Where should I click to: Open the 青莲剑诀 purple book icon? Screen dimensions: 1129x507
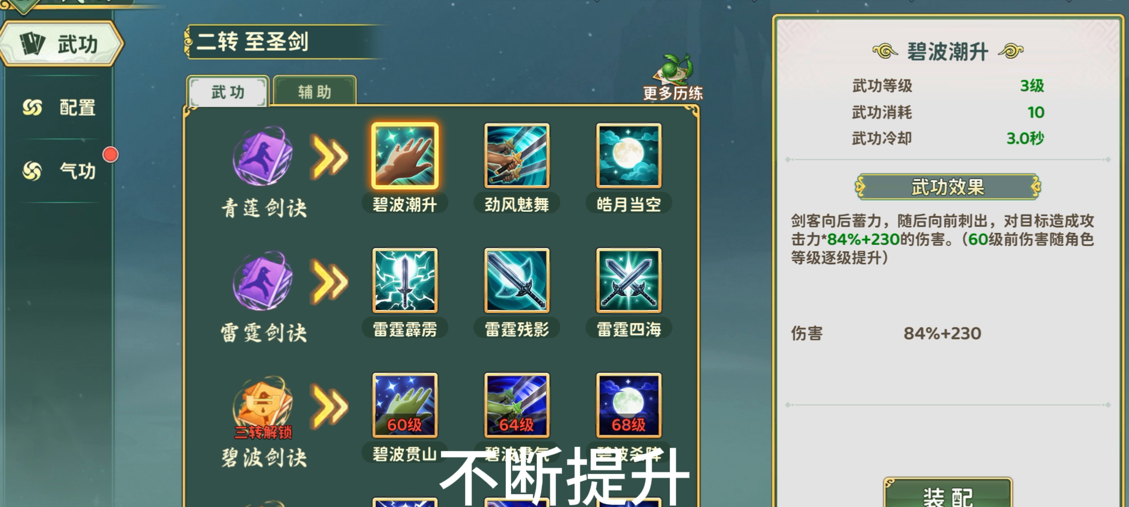coord(263,157)
